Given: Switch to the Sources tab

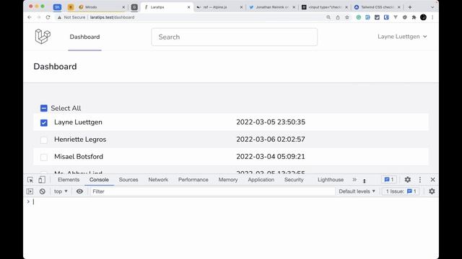Looking at the screenshot, I should (x=128, y=180).
